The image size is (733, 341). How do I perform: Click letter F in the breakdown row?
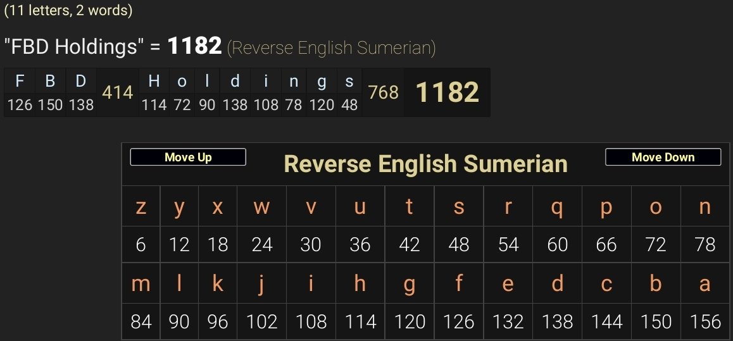20,81
